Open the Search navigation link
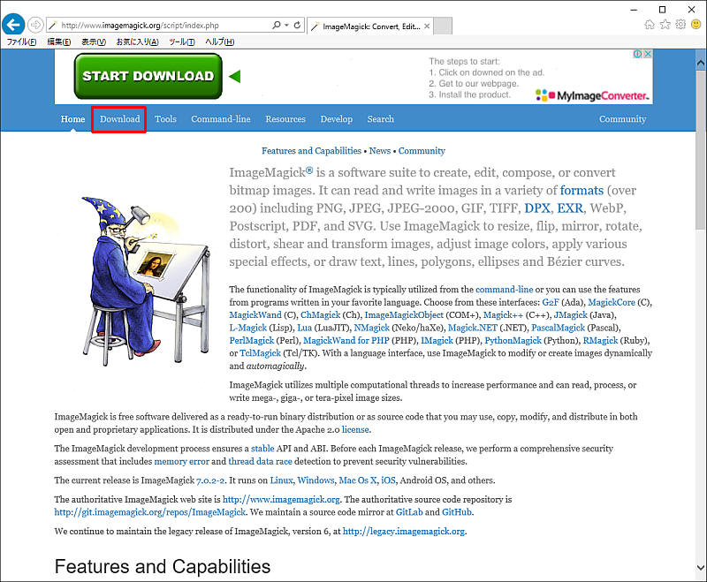Screen dimensions: 707x582 coord(381,119)
